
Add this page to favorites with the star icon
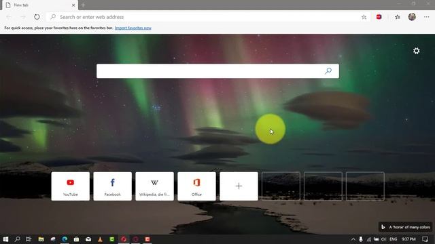pyautogui.click(x=364, y=17)
